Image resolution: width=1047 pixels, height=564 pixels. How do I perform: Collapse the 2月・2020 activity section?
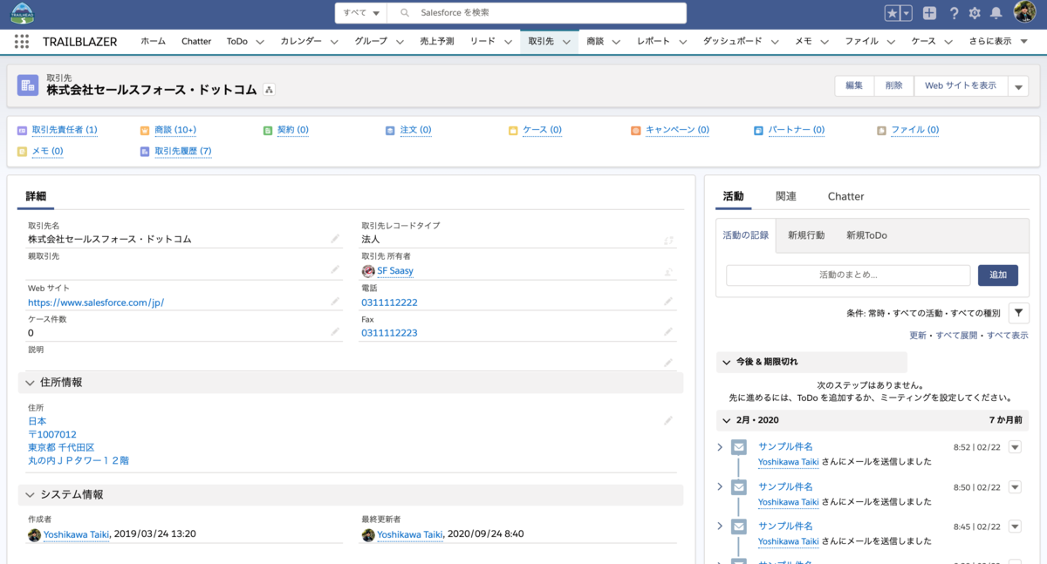728,419
